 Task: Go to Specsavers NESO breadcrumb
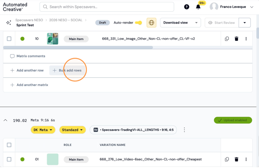tap(29, 20)
